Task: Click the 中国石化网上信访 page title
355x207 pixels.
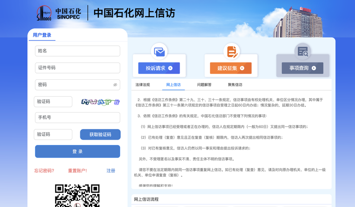Action: point(134,13)
